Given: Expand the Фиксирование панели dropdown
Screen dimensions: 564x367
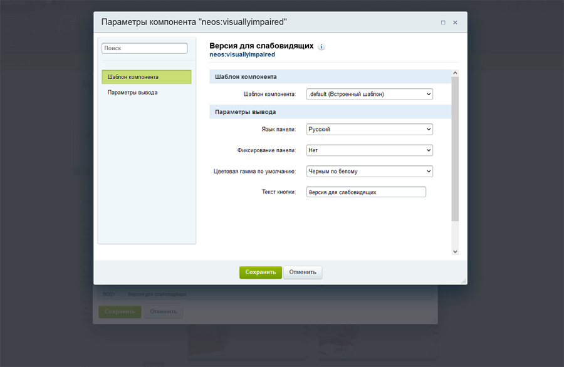Looking at the screenshot, I should [x=370, y=150].
